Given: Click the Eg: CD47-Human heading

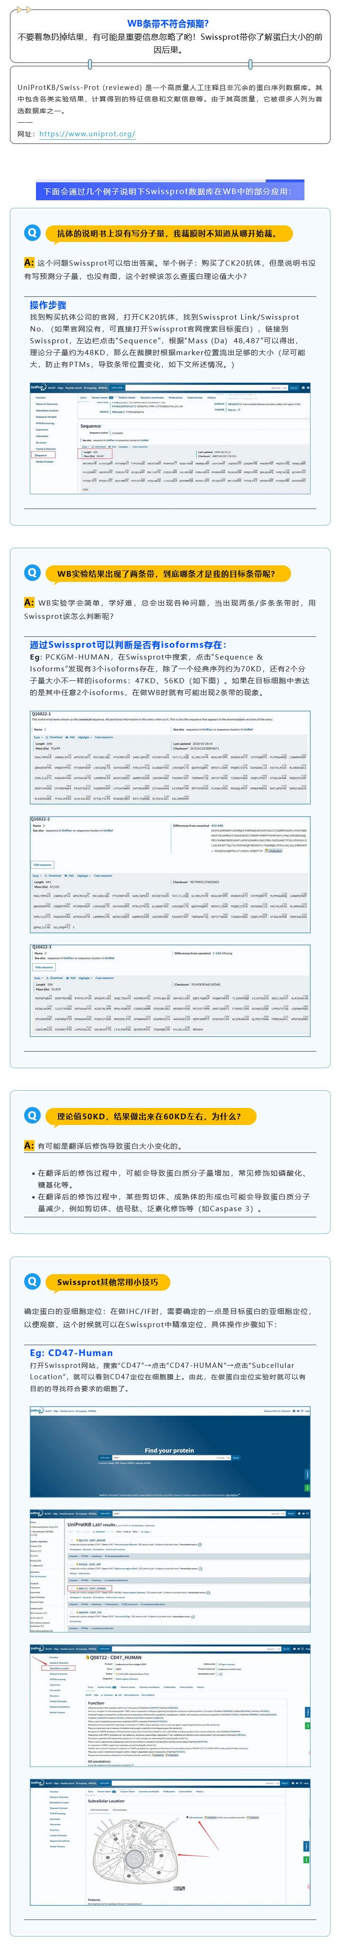Looking at the screenshot, I should click(71, 1352).
